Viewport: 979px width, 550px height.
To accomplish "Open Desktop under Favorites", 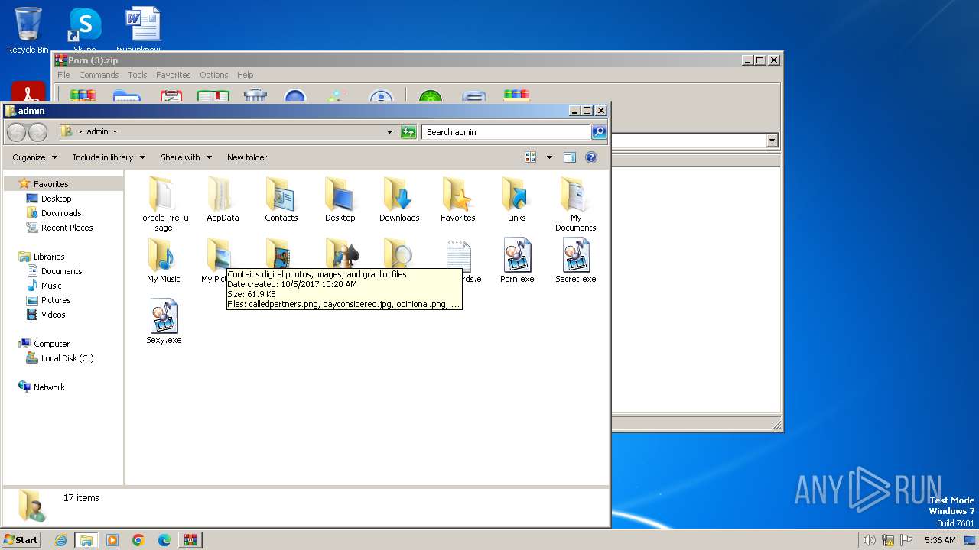I will point(56,199).
